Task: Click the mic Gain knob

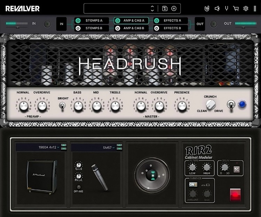Action: (79, 165)
